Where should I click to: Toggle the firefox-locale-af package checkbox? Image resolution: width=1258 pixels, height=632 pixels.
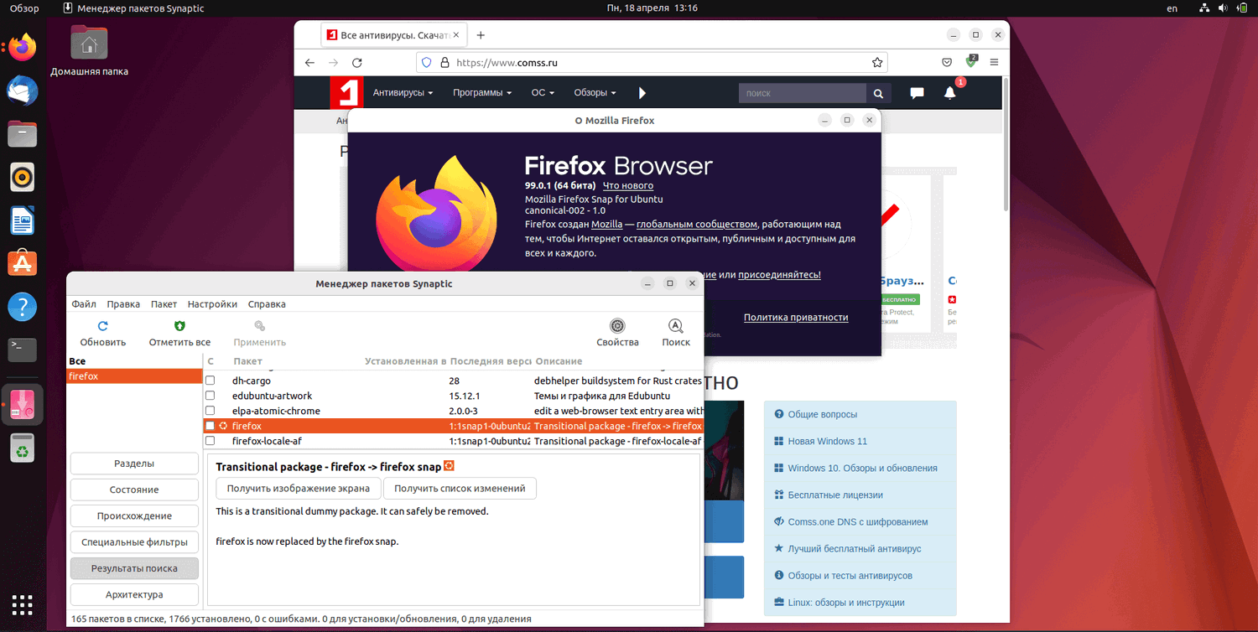211,441
